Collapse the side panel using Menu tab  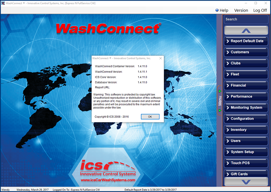coord(220,101)
